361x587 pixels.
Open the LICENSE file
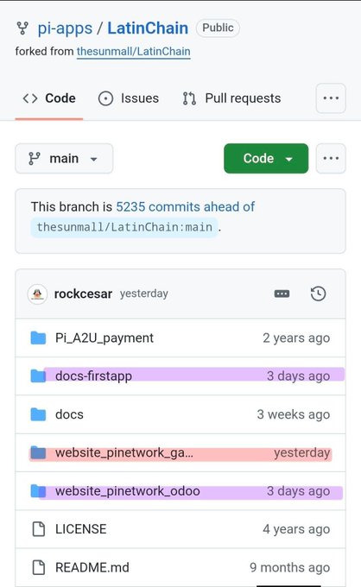click(x=81, y=529)
